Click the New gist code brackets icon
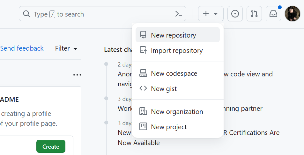The width and height of the screenshot is (304, 155). (143, 88)
